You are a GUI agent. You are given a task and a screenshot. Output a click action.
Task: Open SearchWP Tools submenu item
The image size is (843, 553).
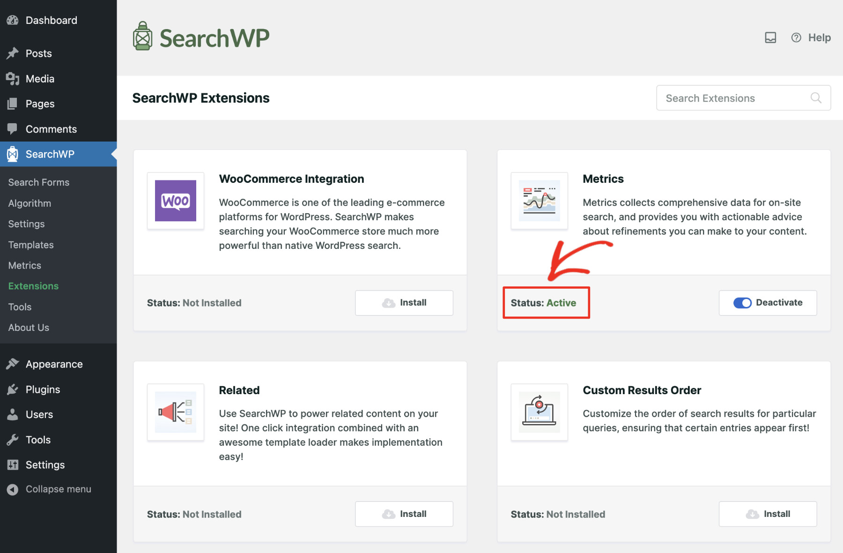tap(20, 307)
